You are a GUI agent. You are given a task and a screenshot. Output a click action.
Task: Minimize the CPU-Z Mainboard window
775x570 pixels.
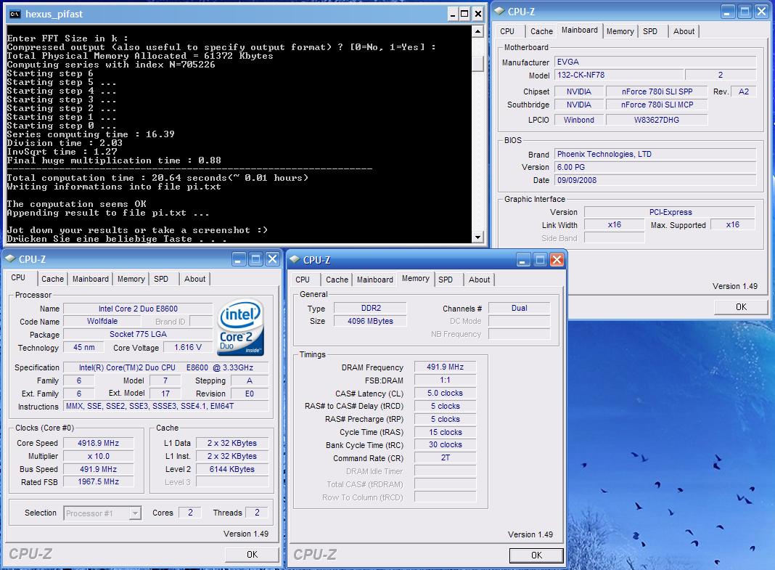728,12
